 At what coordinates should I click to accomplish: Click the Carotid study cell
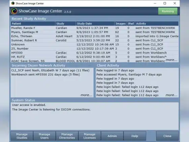pos(61,40)
